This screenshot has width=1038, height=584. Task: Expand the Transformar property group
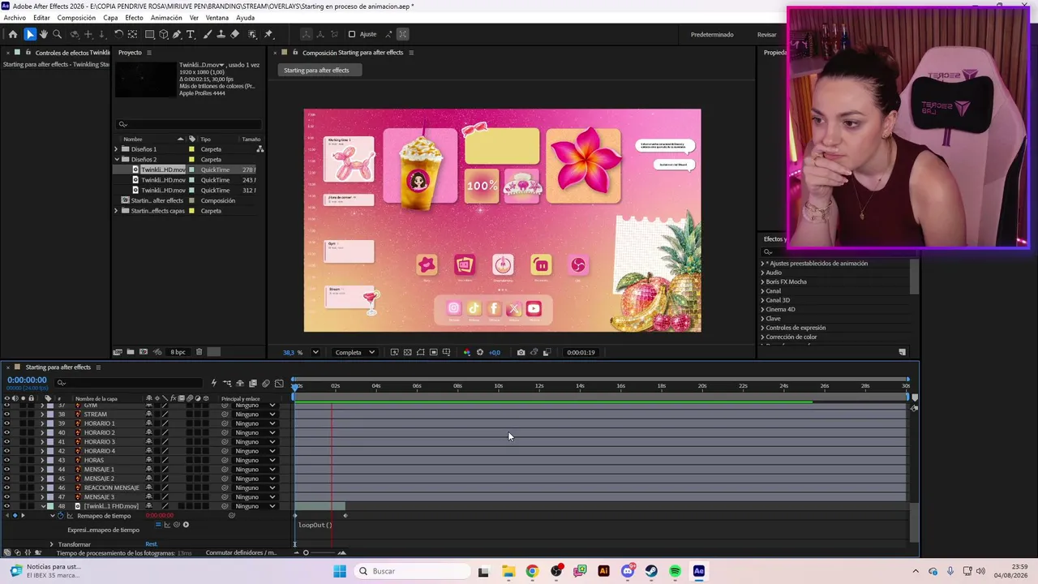[51, 544]
